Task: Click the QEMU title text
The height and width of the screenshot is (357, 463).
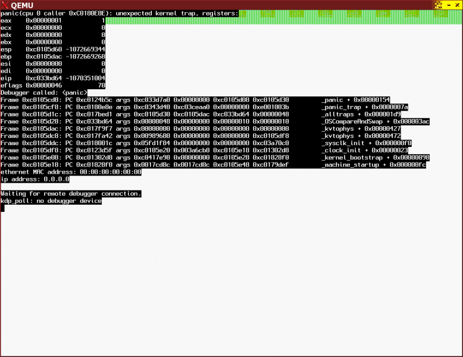Action: [23, 5]
